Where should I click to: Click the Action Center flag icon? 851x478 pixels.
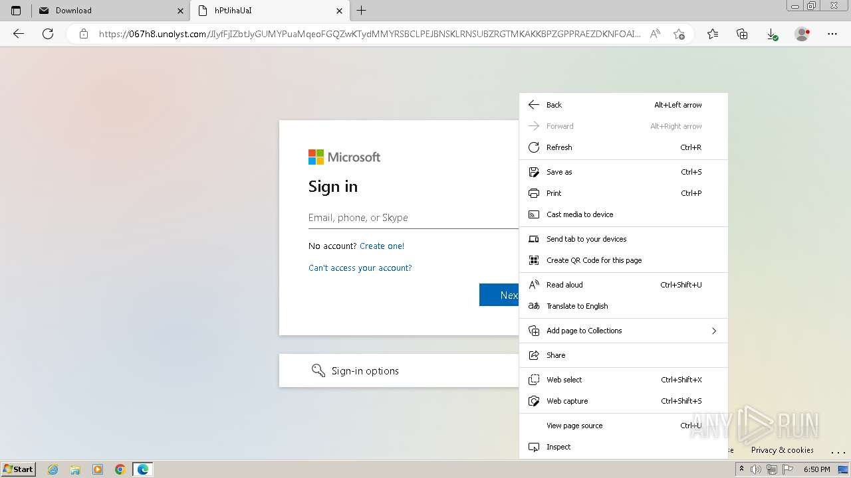pos(787,469)
